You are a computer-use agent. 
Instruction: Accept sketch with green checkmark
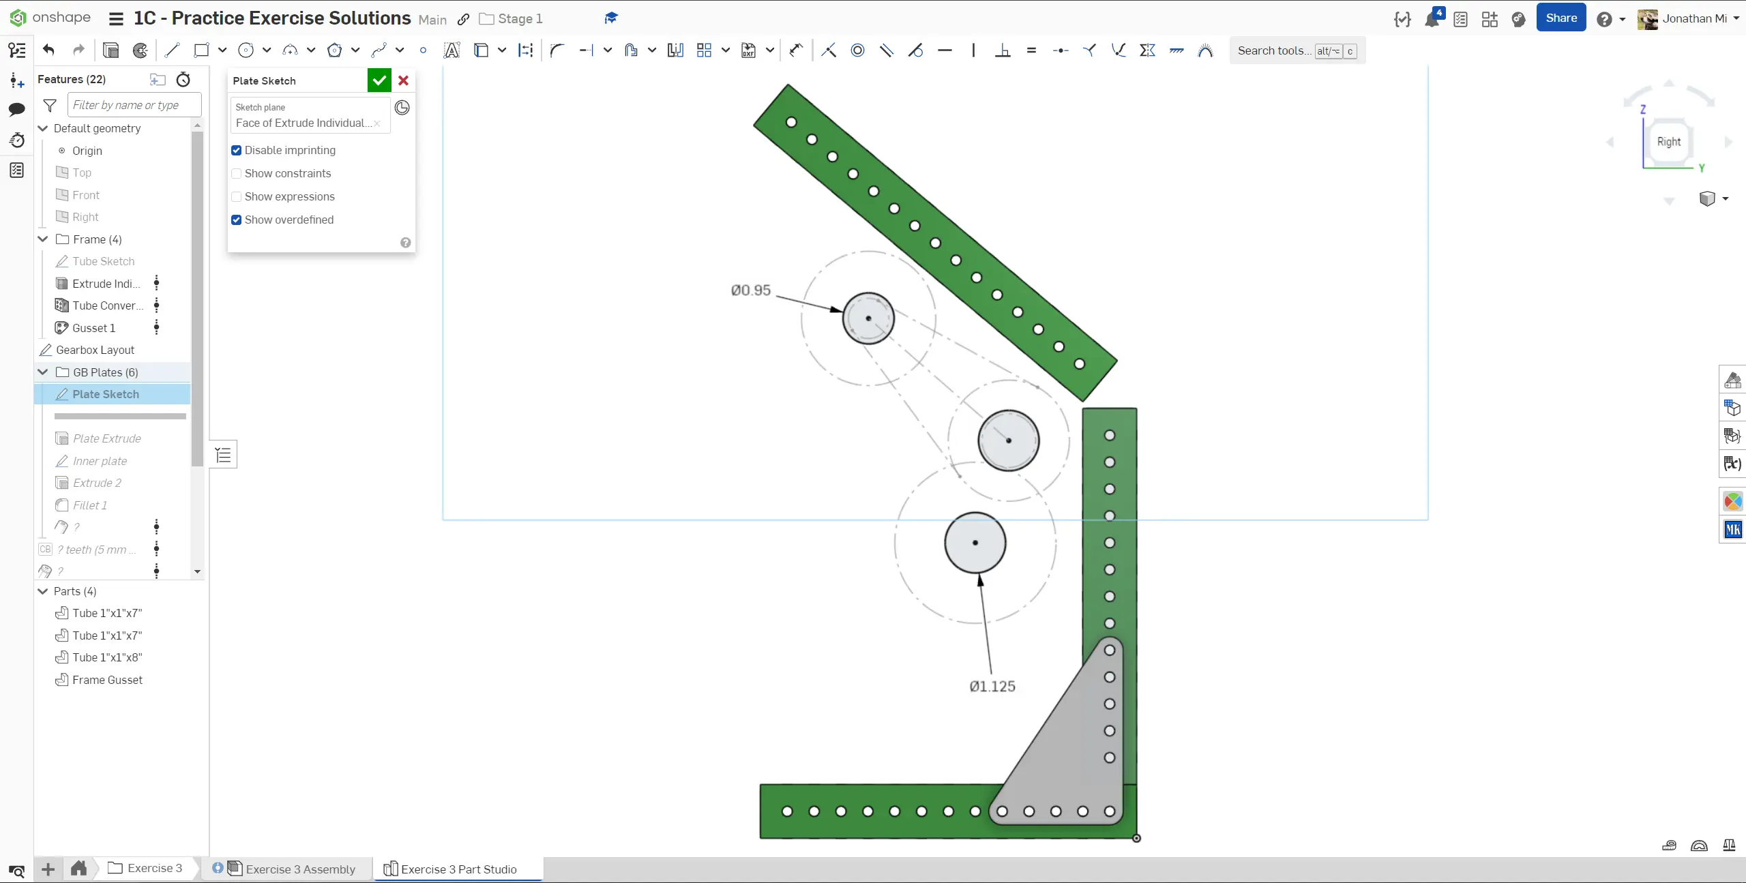pos(379,80)
